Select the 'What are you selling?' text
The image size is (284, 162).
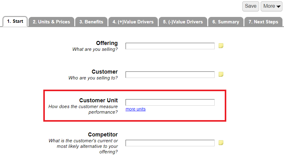(95, 49)
